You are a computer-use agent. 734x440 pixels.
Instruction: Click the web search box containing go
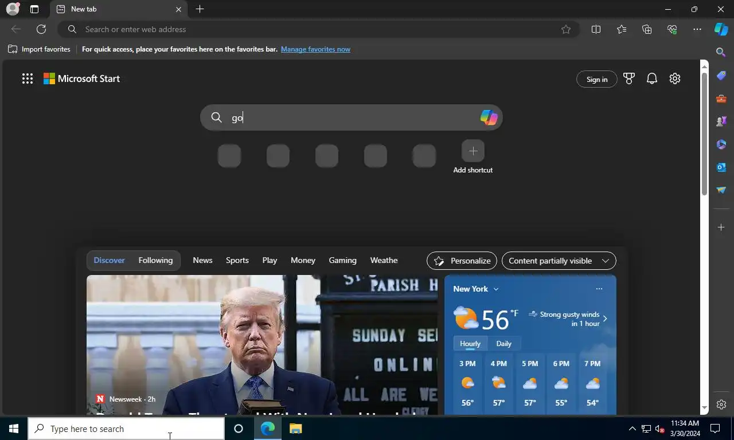click(x=351, y=117)
